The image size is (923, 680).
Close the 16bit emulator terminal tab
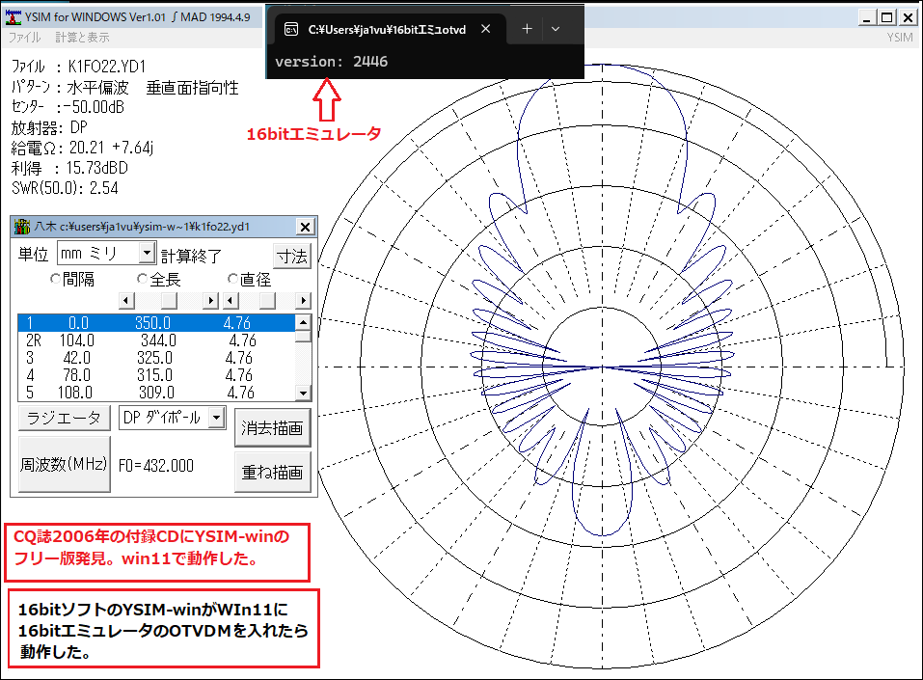coord(486,29)
